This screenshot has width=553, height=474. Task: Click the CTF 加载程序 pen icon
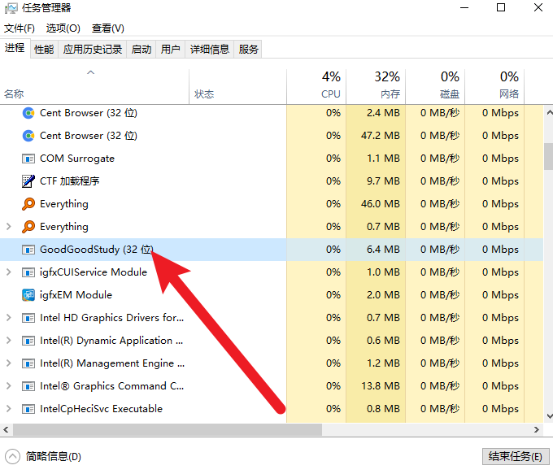coord(28,181)
